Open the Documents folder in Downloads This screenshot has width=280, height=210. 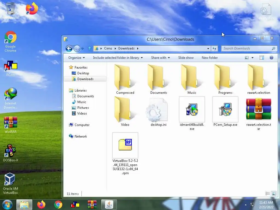158,79
